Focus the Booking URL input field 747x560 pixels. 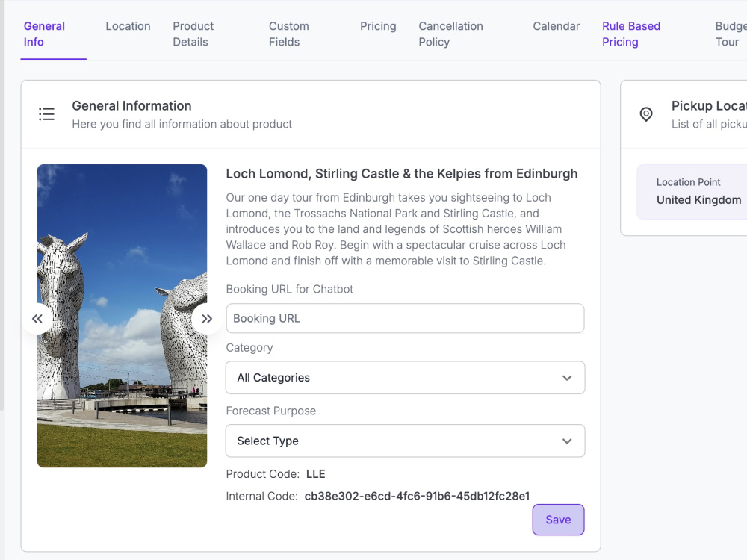tap(405, 318)
